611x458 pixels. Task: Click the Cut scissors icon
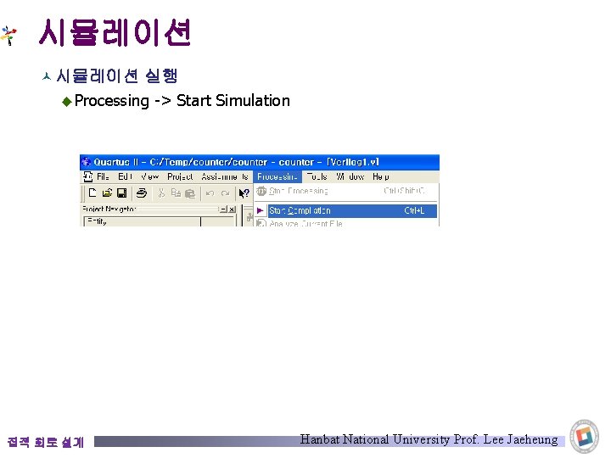pos(161,193)
